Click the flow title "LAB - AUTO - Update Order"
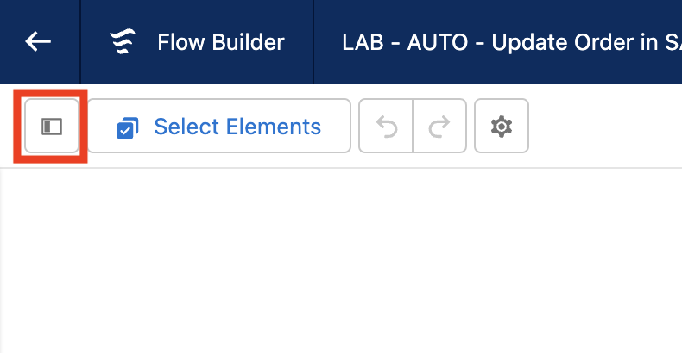 click(x=501, y=42)
